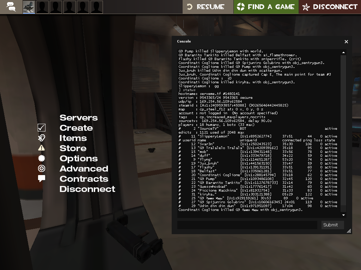Image resolution: width=361 pixels, height=270 pixels.
Task: Click Submit in the Console window
Action: 332,225
